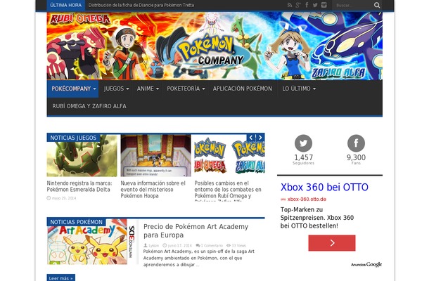Expand the Lo Último dropdown menu
This screenshot has width=422, height=281.
click(x=299, y=89)
